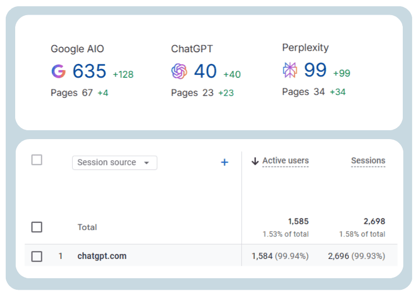Click the 1,584 (99.94%) active users cell
The height and width of the screenshot is (296, 419).
pos(280,256)
